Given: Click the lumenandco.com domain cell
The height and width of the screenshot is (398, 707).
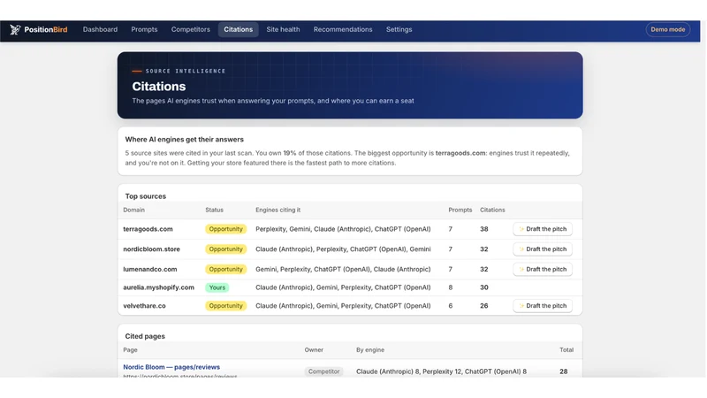Looking at the screenshot, I should [x=149, y=269].
